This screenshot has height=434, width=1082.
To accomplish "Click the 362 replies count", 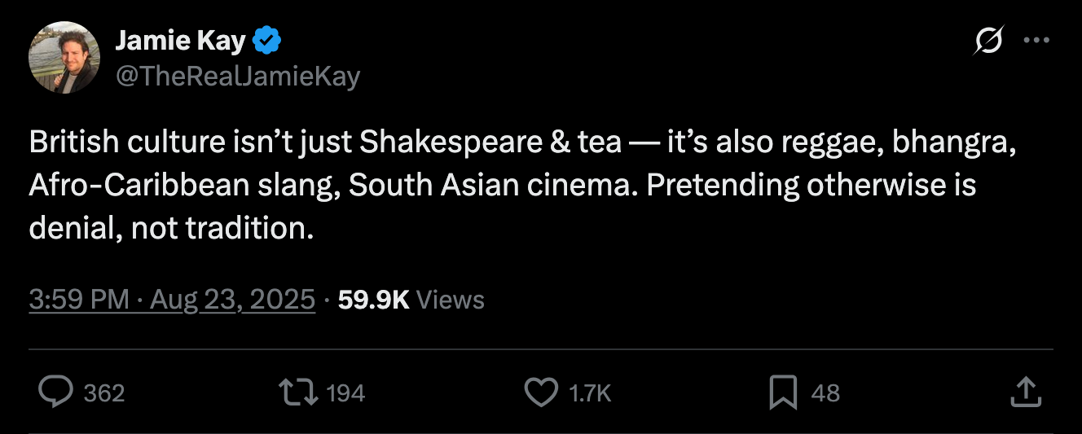I will [104, 394].
